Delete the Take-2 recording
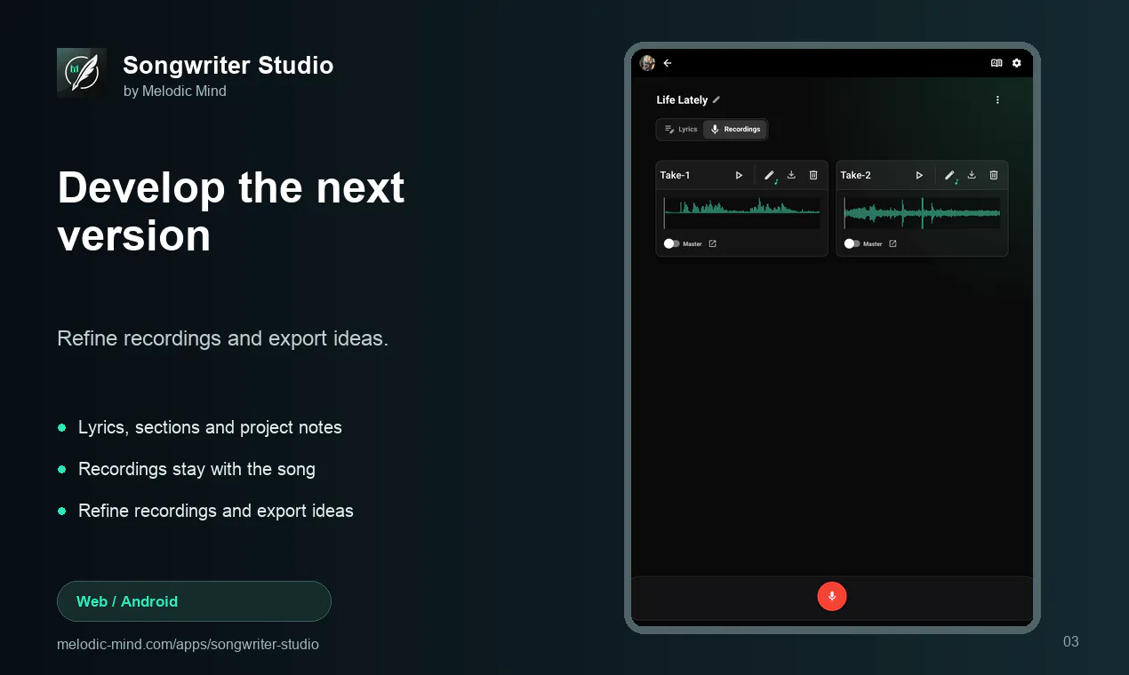The height and width of the screenshot is (675, 1129). 994,175
